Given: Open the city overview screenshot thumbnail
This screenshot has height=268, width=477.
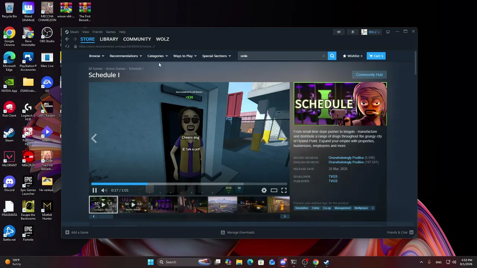Looking at the screenshot, I should (222, 205).
